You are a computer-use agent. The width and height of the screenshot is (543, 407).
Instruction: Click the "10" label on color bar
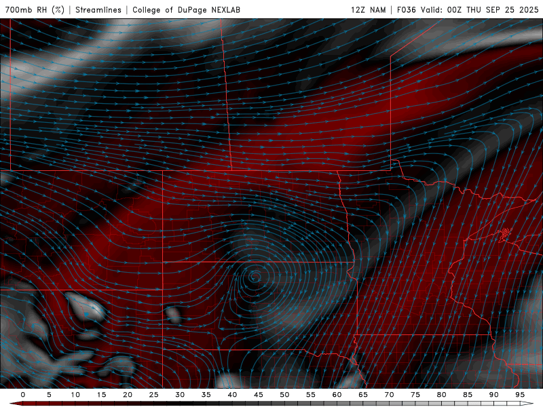pos(75,395)
